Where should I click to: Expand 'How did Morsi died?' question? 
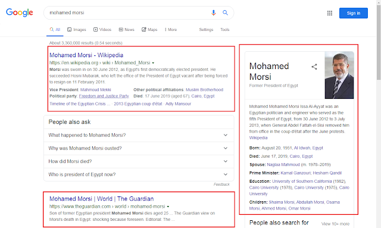tap(139, 161)
